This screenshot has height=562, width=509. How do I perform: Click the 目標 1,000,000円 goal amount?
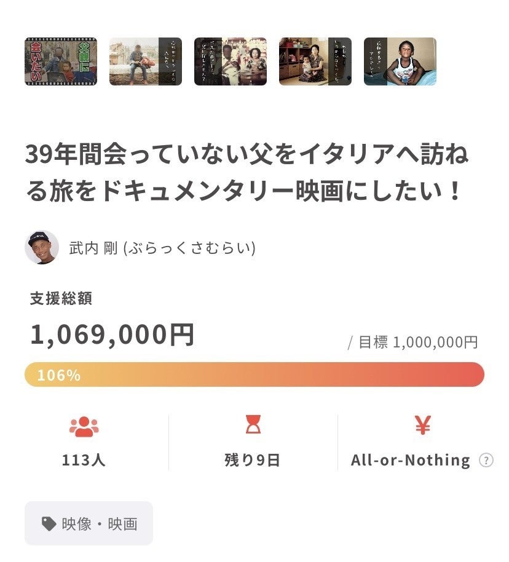pyautogui.click(x=413, y=342)
